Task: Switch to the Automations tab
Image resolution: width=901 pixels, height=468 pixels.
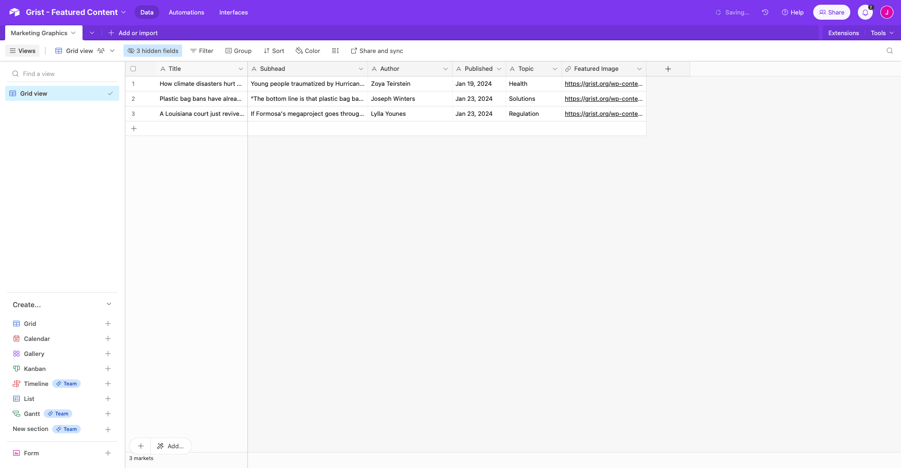Action: click(x=186, y=12)
